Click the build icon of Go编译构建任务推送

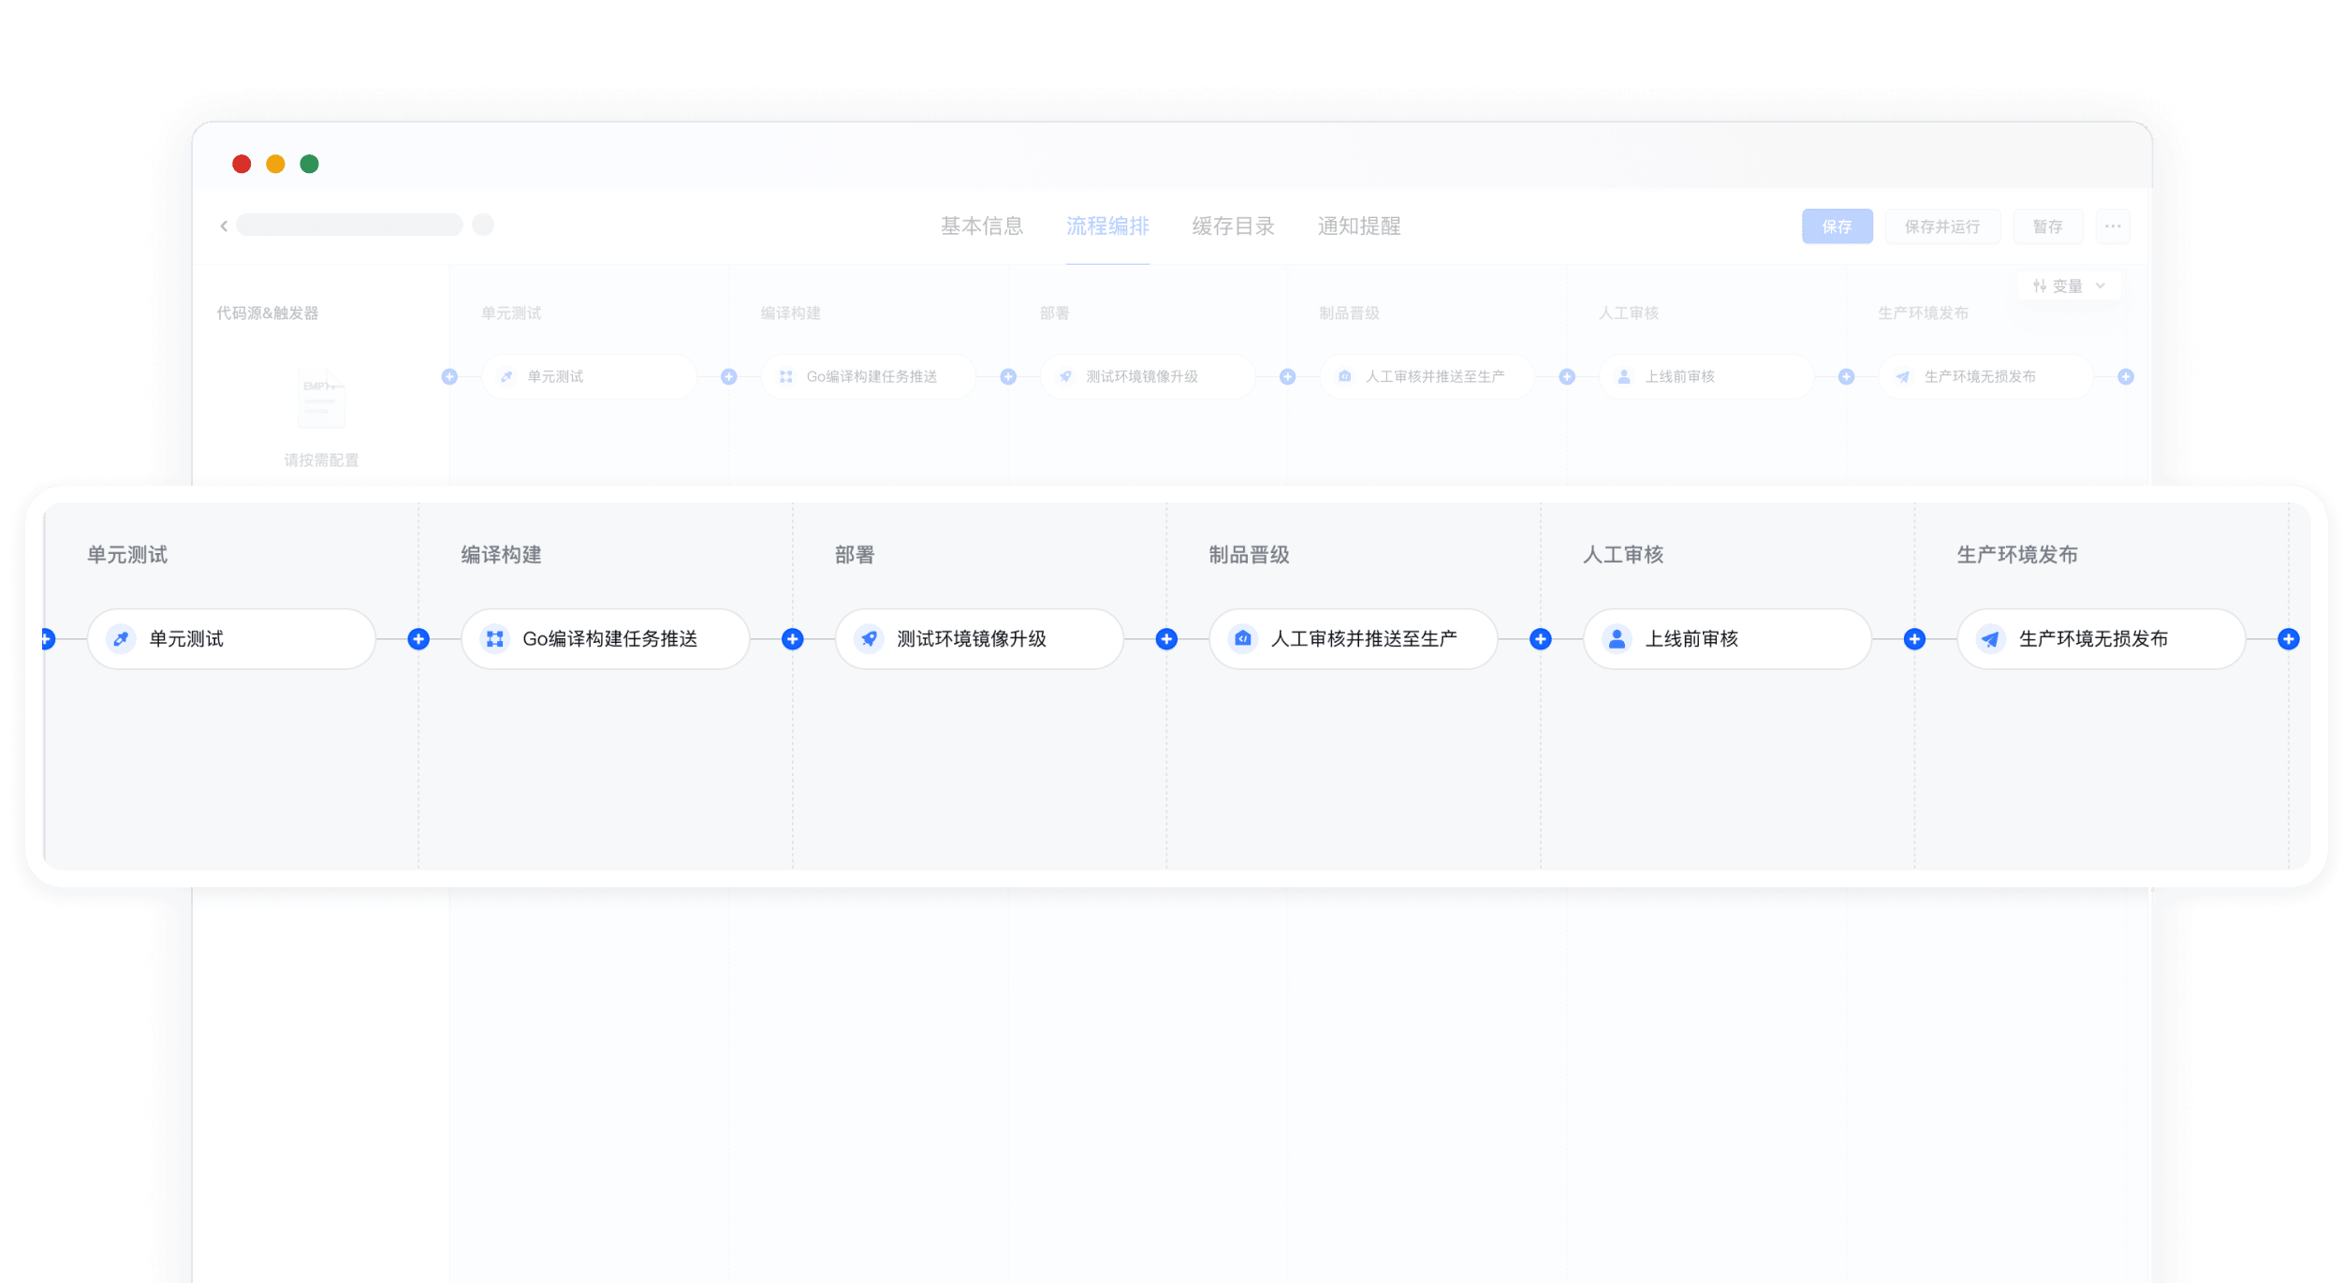click(494, 639)
